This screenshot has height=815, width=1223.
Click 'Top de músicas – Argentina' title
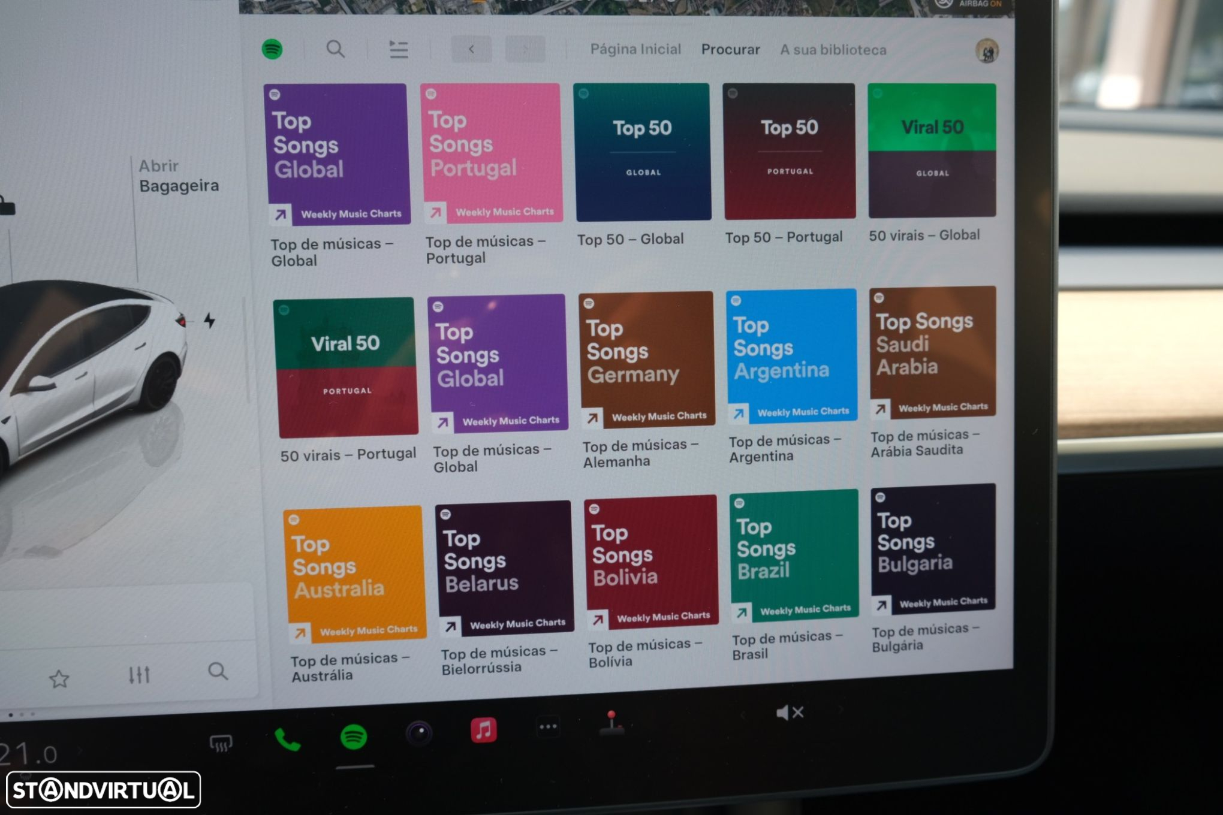tap(785, 448)
